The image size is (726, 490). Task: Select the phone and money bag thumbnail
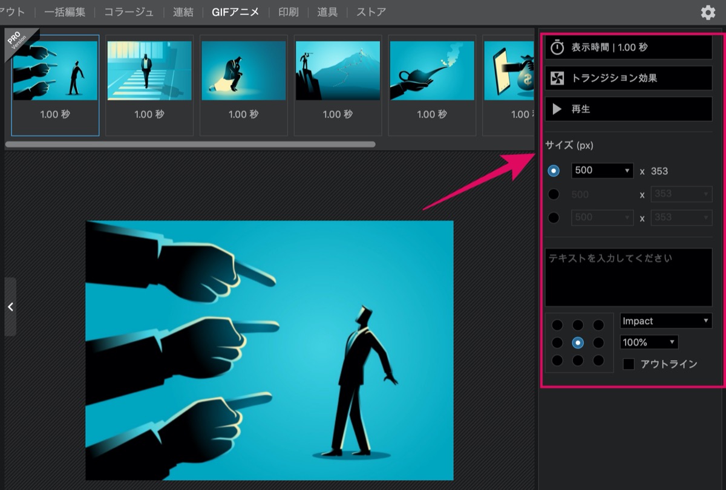point(510,71)
